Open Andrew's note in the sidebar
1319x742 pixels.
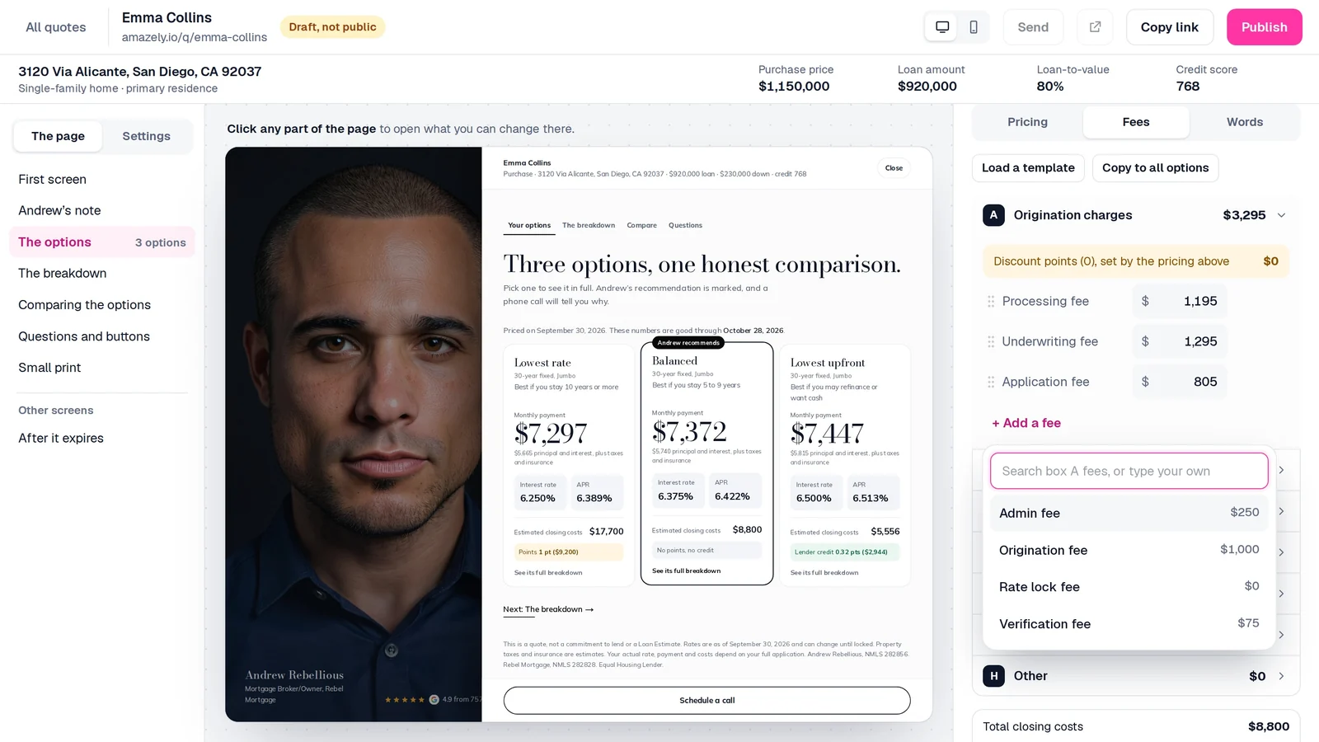coord(102,210)
